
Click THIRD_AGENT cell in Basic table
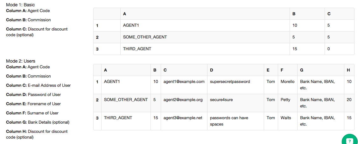[205, 49]
